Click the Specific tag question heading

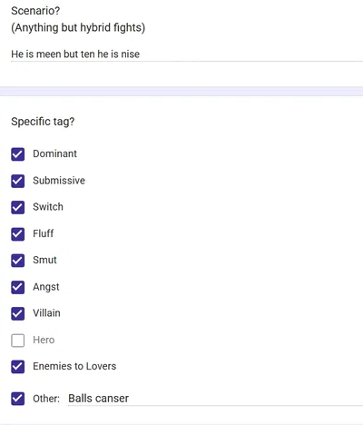click(43, 122)
